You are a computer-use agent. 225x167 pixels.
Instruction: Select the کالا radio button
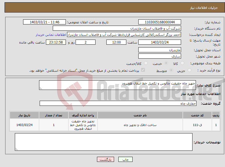pos(182,63)
